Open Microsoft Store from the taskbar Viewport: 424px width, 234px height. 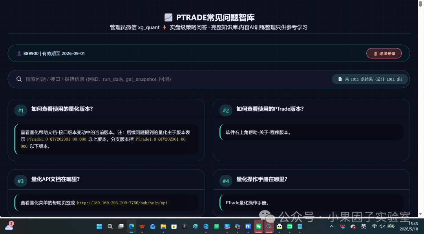174,227
